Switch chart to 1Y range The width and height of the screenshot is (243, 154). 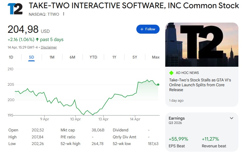click(114, 57)
